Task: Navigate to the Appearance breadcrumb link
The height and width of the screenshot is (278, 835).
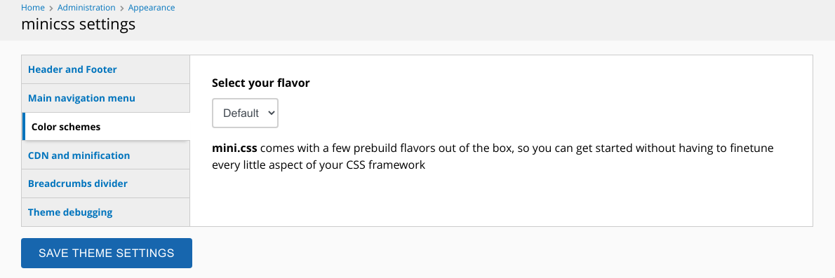Action: (152, 8)
